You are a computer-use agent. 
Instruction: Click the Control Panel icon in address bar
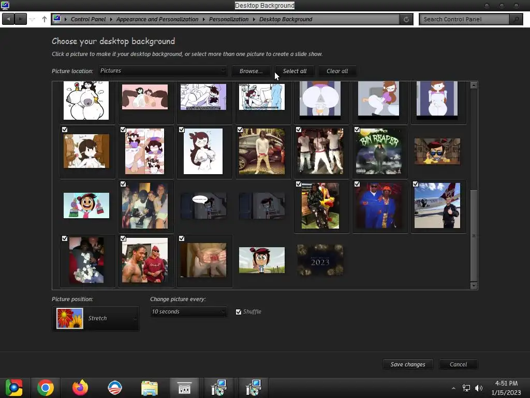point(57,19)
